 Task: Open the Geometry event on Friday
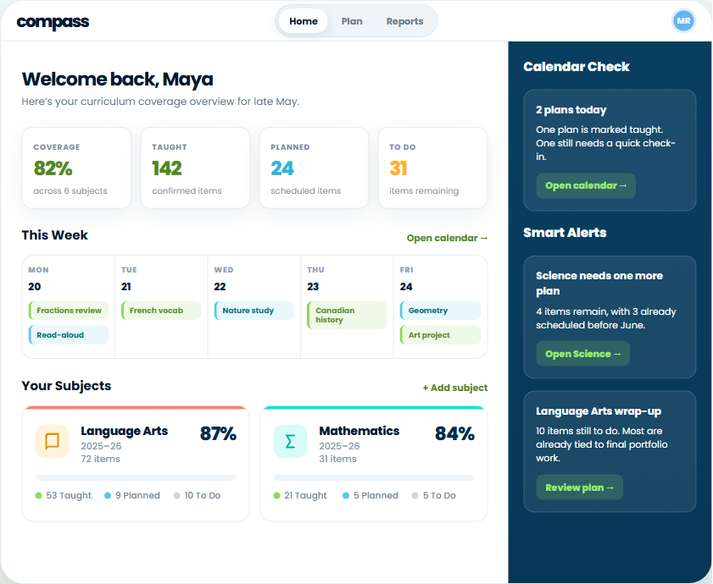[x=440, y=311]
